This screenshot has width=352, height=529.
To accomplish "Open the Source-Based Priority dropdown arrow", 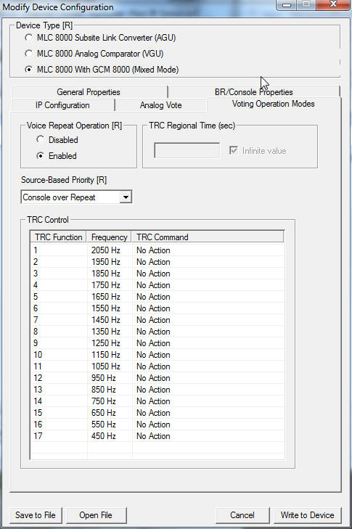I will point(126,197).
